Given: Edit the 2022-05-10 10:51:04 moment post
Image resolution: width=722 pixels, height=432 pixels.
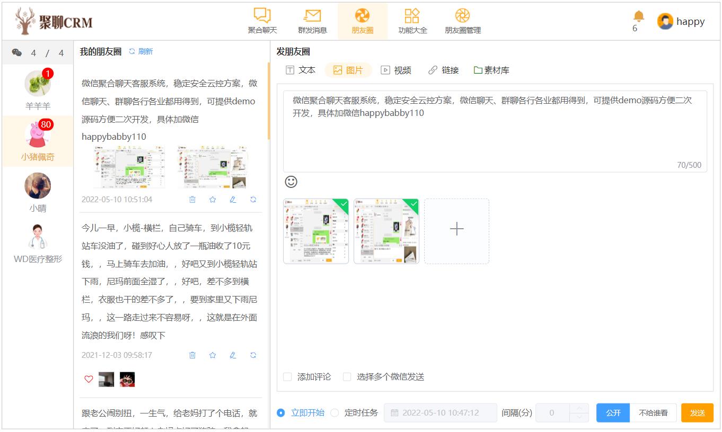Looking at the screenshot, I should point(233,200).
